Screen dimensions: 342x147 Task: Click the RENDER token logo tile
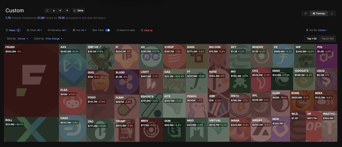point(261,56)
